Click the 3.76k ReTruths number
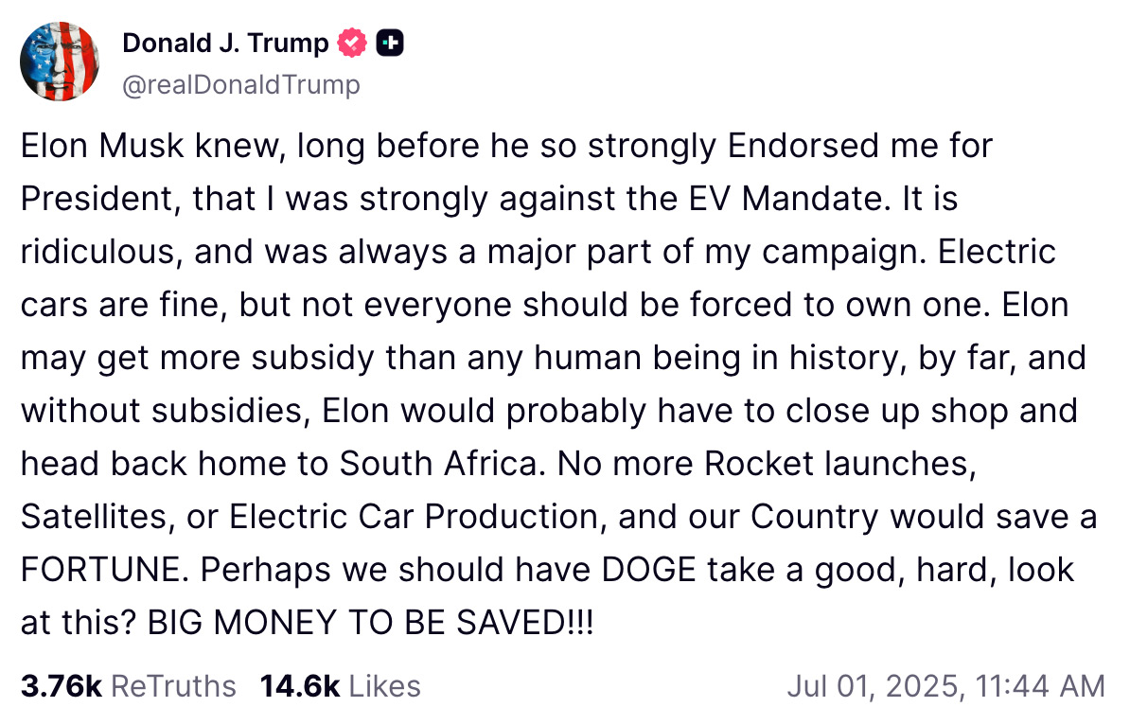The height and width of the screenshot is (725, 1130). point(61,686)
